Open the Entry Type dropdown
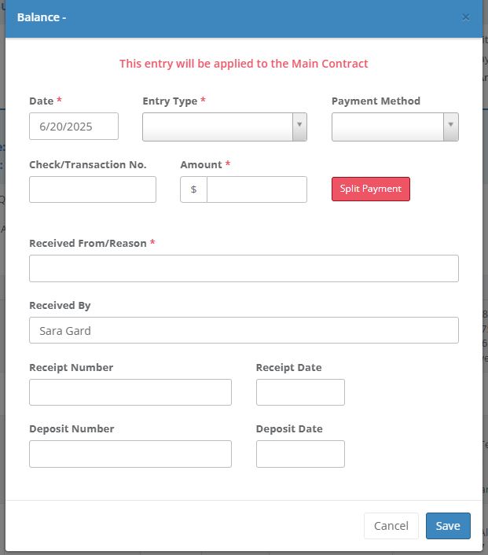 point(224,127)
